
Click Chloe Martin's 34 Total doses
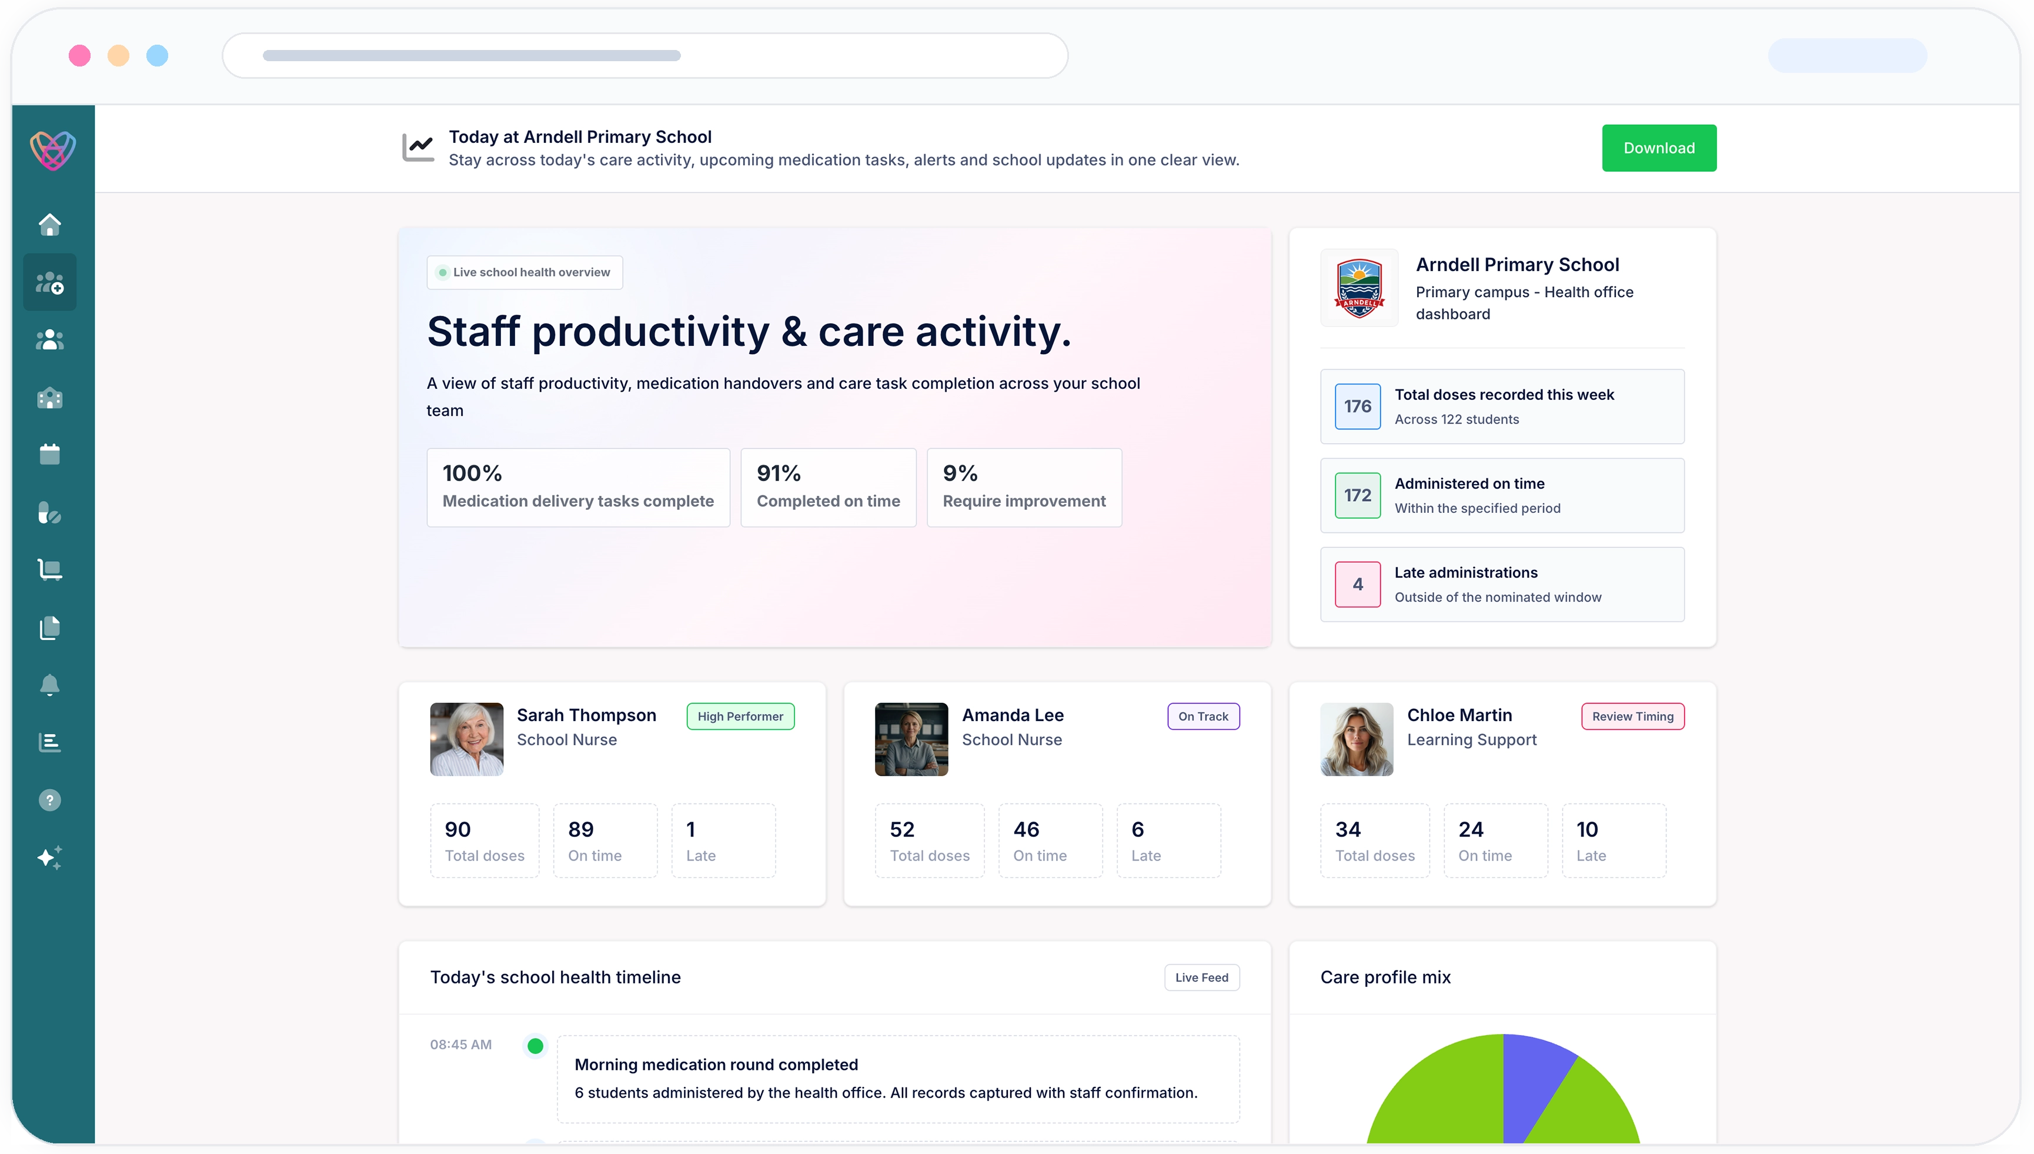(1375, 841)
